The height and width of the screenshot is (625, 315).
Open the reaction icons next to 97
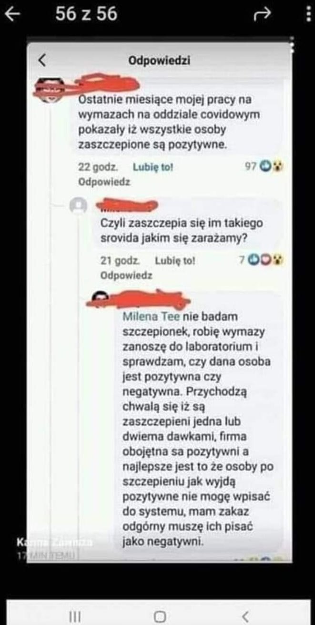(x=272, y=166)
